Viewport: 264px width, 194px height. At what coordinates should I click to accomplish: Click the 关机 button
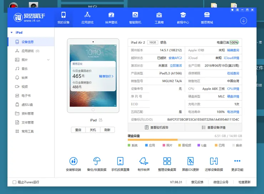coord(93,130)
